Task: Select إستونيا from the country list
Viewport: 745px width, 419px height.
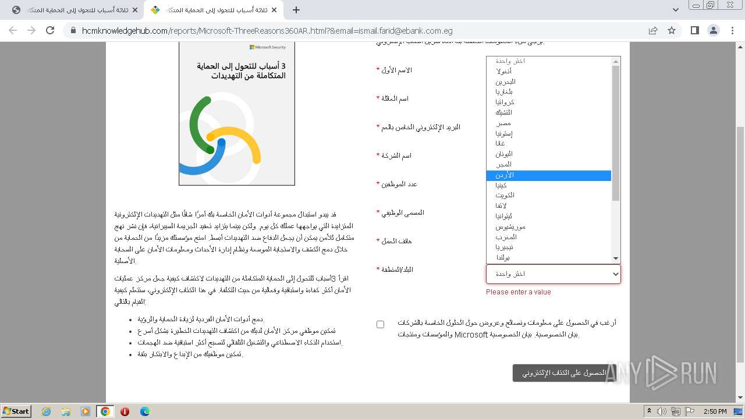Action: [x=549, y=133]
